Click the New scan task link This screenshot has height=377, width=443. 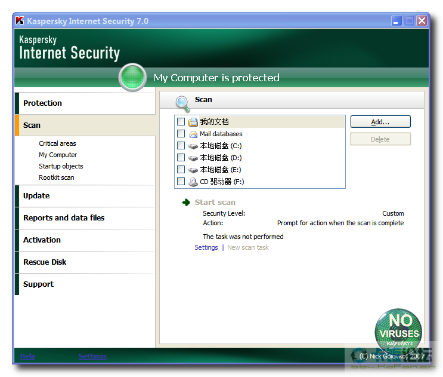pos(248,248)
